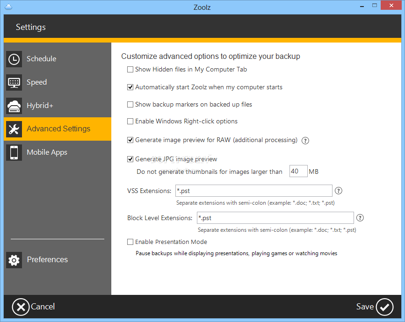
Task: Click the VSS Extensions input field
Action: click(253, 191)
